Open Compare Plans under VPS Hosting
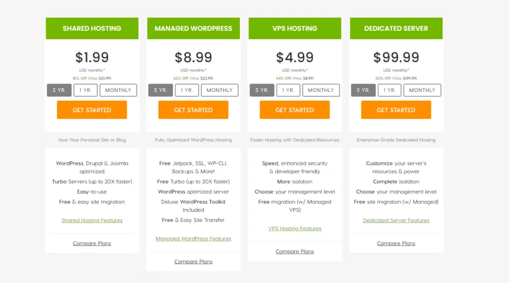Screen dimensions: 509x283 pyautogui.click(x=295, y=252)
